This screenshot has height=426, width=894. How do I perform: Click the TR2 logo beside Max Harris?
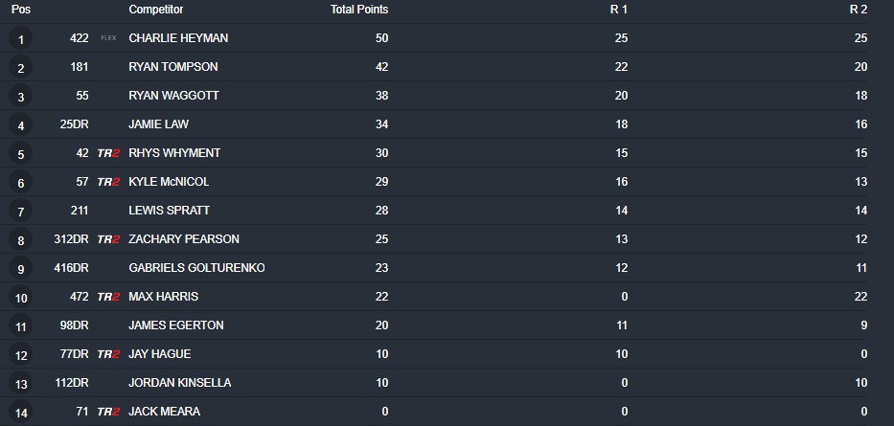108,297
